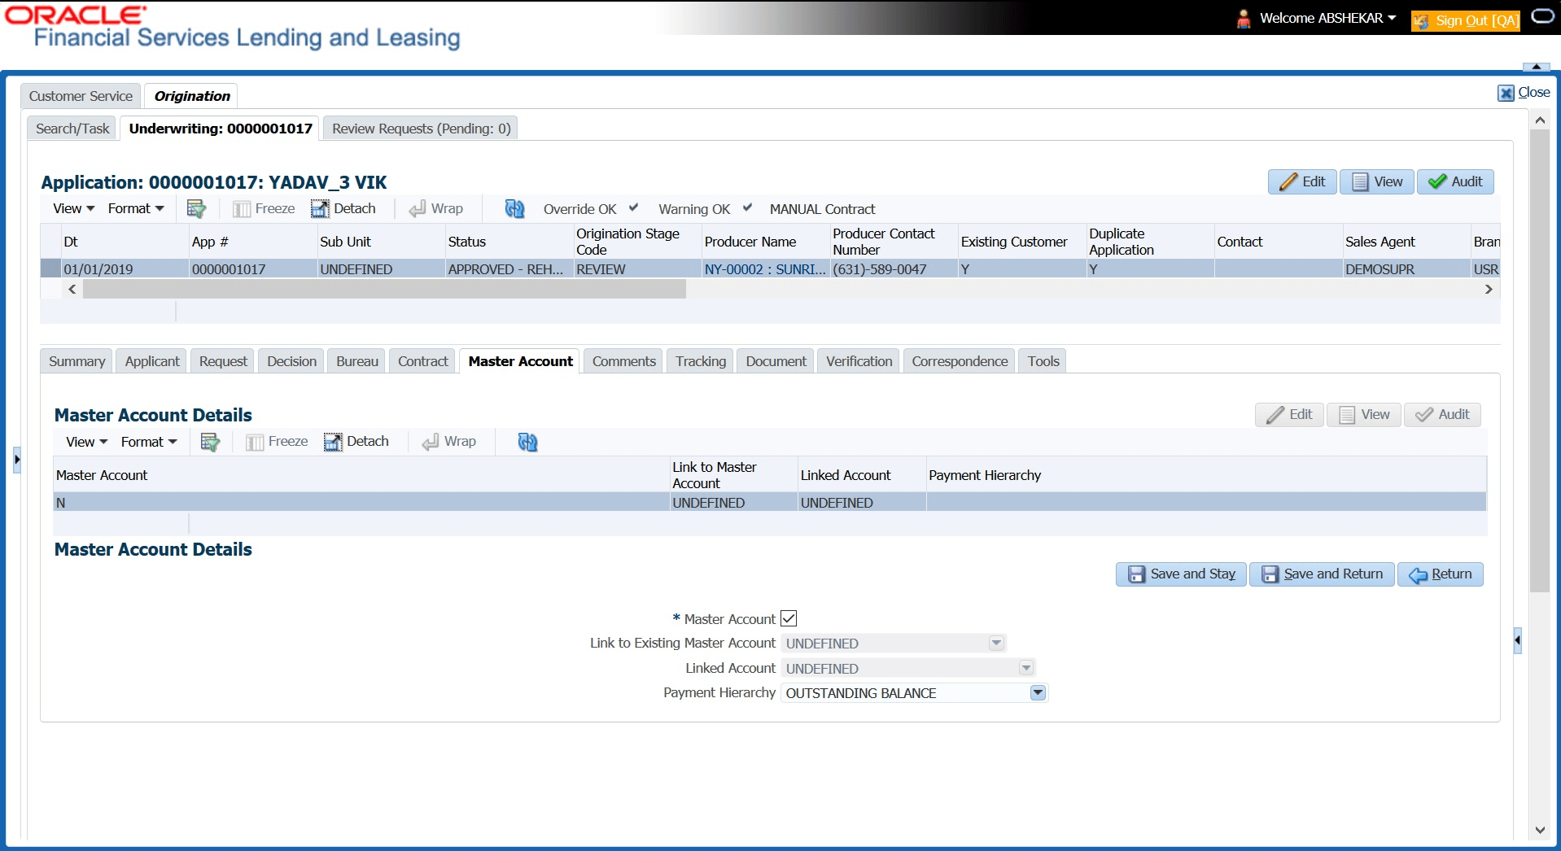The image size is (1561, 851).
Task: Click Sign Out [QA]
Action: click(x=1466, y=20)
